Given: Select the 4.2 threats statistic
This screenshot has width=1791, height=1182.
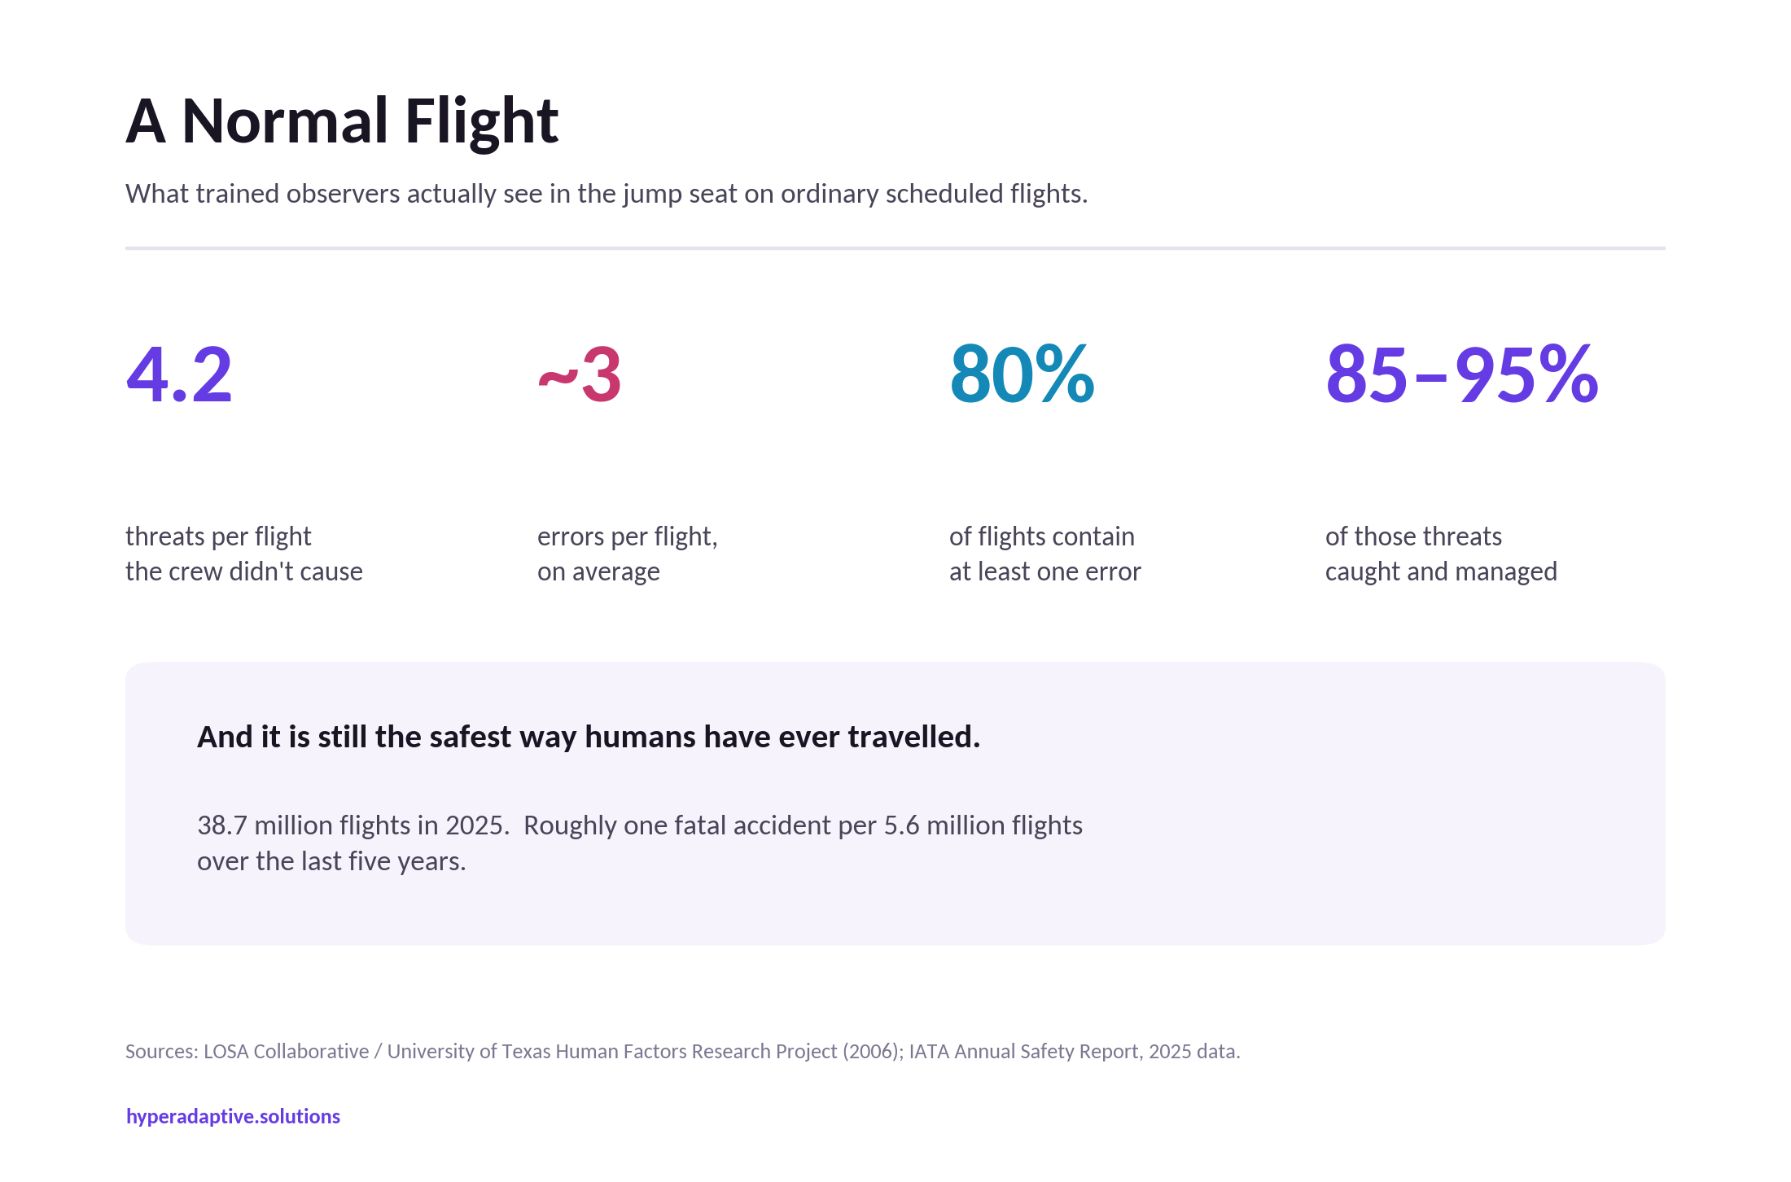Looking at the screenshot, I should tap(179, 374).
